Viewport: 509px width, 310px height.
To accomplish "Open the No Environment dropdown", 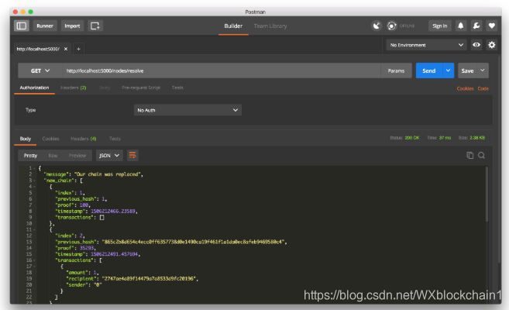I will [426, 45].
